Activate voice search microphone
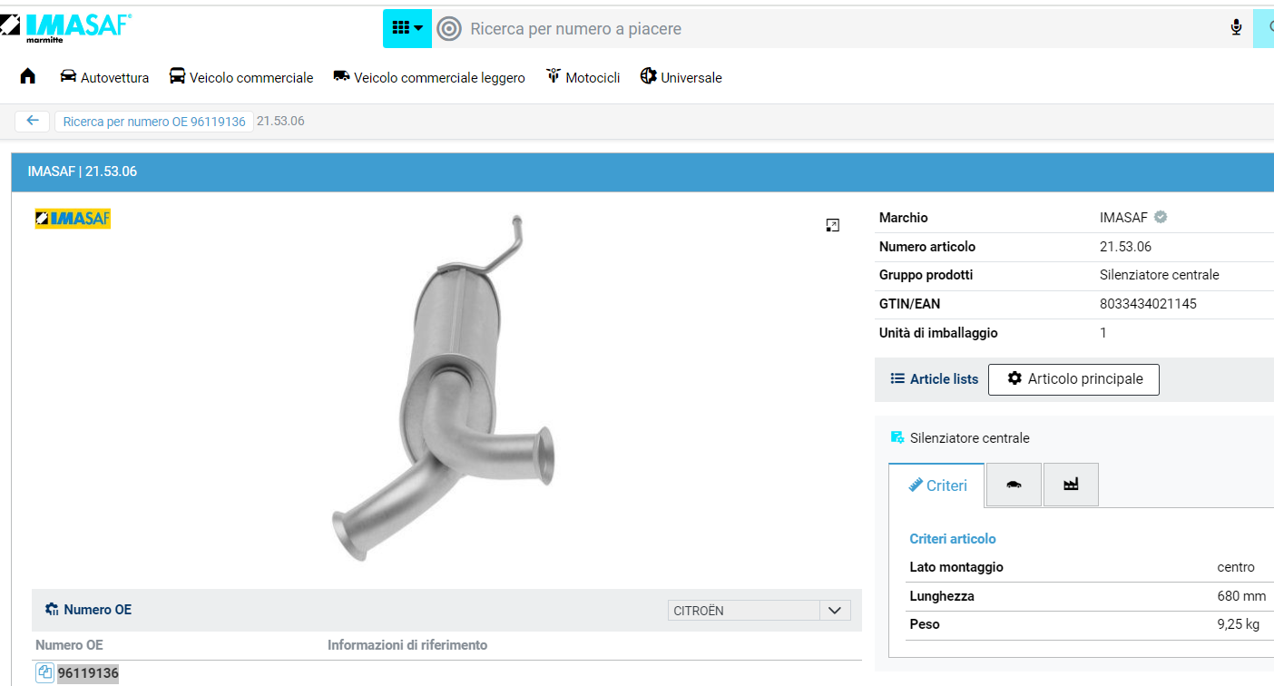This screenshot has width=1274, height=686. (x=1236, y=28)
